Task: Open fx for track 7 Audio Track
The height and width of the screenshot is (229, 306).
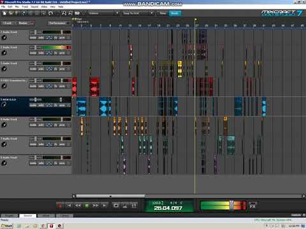Action: [x=55, y=144]
